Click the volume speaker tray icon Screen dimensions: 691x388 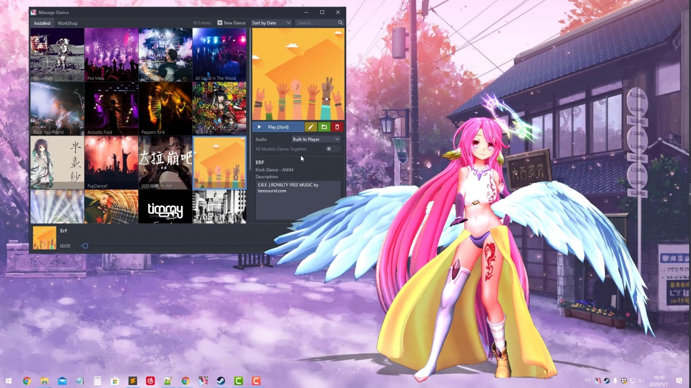(x=642, y=381)
